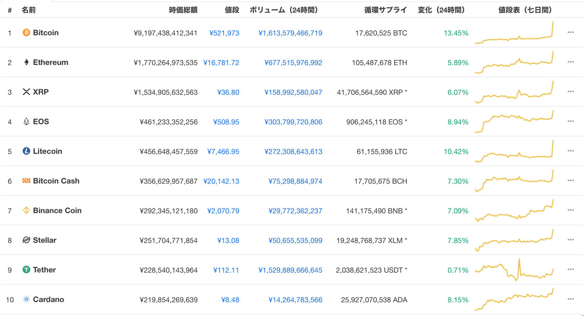Open the Binance Coin name link
The image size is (584, 316).
pos(57,211)
